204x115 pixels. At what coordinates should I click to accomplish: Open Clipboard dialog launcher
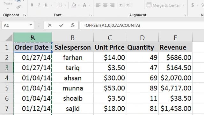[25, 15]
